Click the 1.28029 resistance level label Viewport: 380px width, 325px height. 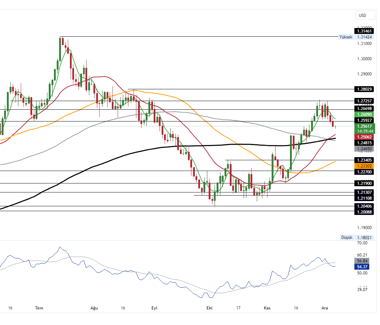[x=365, y=89]
